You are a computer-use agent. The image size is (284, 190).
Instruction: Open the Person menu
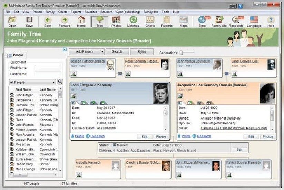tap(37, 12)
